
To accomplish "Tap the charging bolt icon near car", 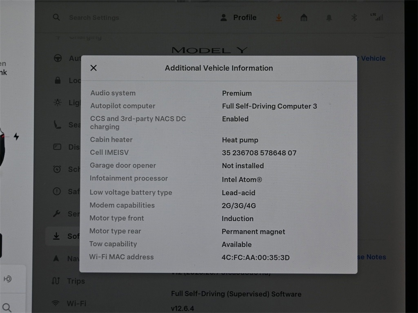I will coord(16,137).
